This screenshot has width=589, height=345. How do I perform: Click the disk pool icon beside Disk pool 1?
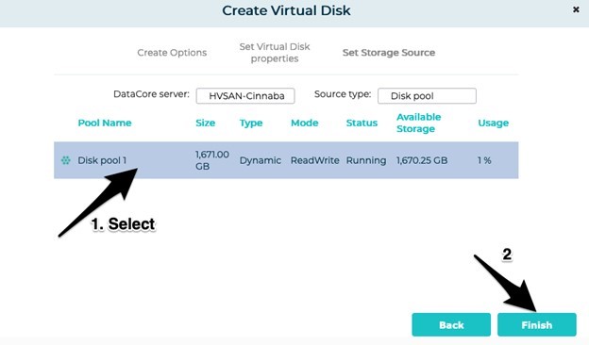(66, 160)
